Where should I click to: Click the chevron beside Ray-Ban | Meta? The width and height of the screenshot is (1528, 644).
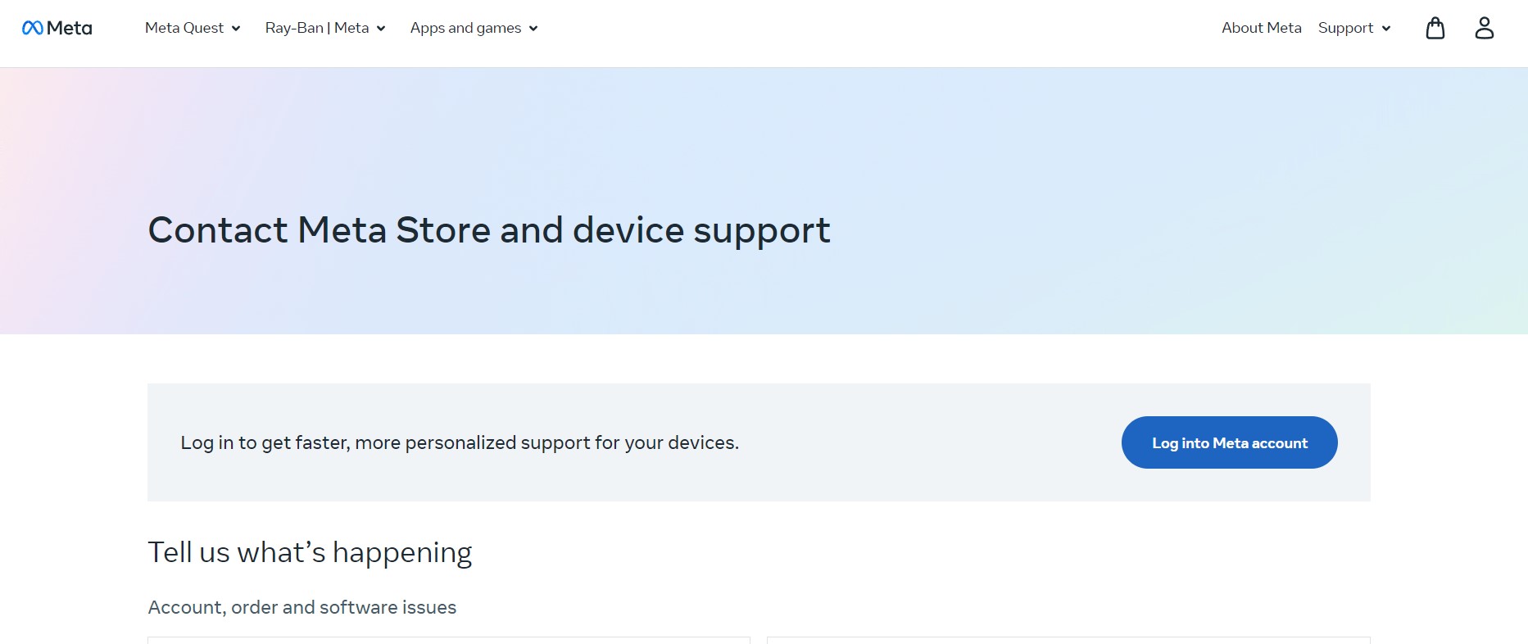[x=381, y=29]
